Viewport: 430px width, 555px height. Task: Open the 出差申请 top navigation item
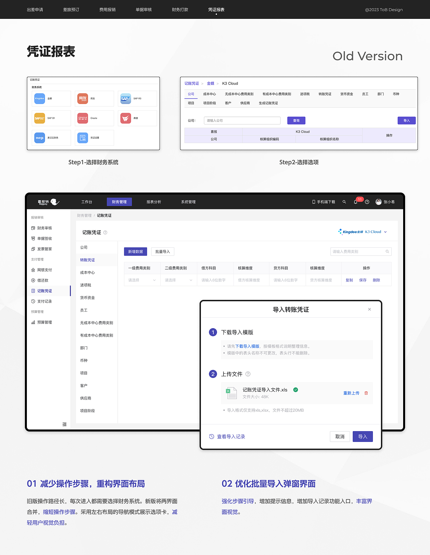point(35,10)
